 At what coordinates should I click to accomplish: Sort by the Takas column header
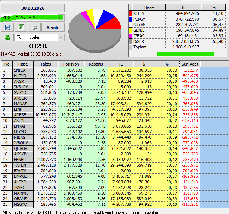tap(46, 64)
